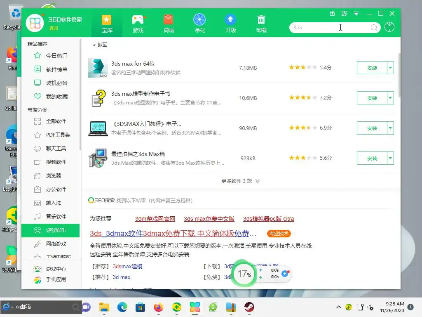The height and width of the screenshot is (317, 422).
Task: Select 装机必备 in sidebar
Action: 51,83
